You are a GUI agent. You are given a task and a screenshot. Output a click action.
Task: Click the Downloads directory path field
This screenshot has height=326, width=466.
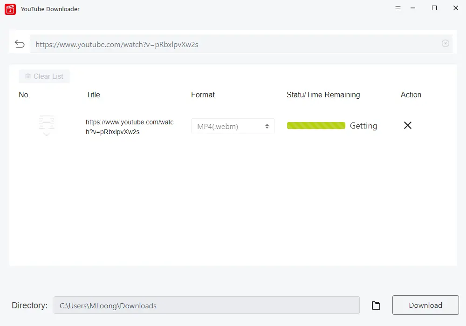point(206,306)
